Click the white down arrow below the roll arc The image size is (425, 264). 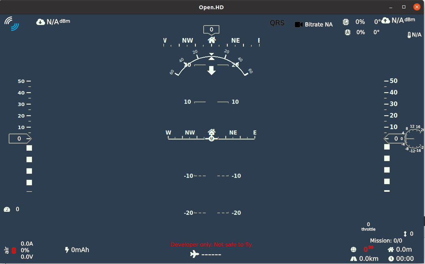[x=212, y=70]
